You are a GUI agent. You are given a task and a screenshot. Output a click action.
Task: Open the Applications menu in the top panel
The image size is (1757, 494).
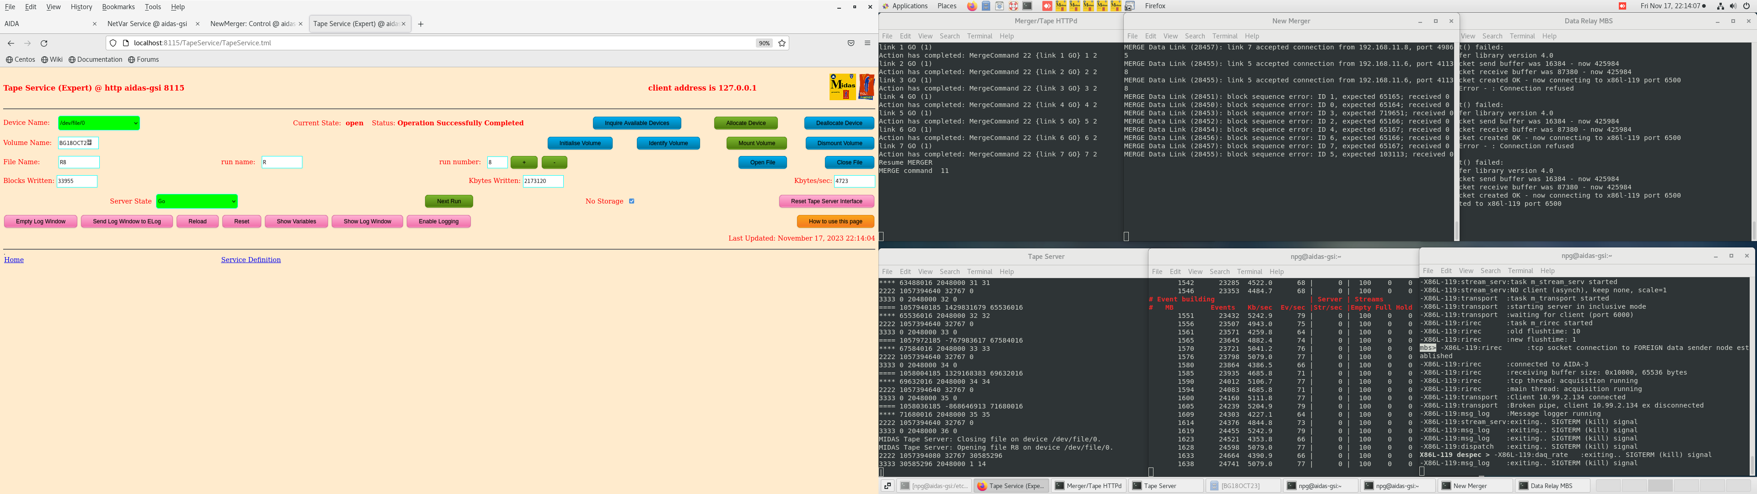coord(909,6)
